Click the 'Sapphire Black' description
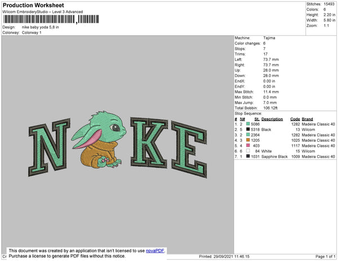Viewport: 338px width, 261px height. [274, 156]
